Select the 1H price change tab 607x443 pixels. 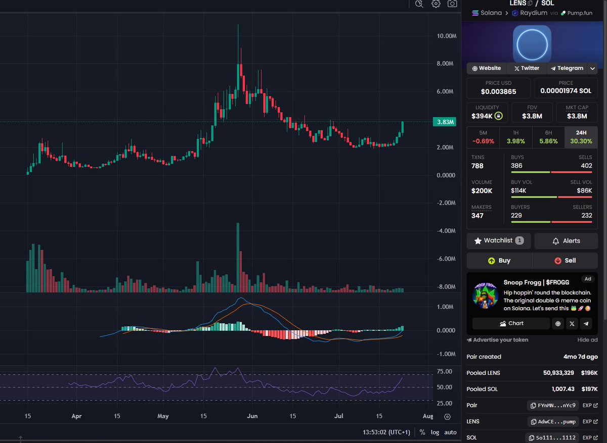tap(515, 137)
